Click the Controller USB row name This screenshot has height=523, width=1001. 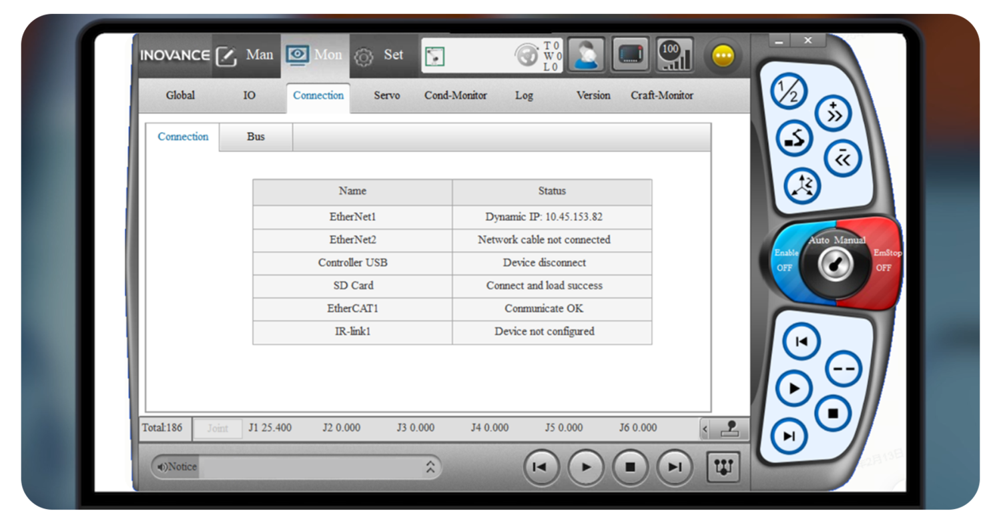[x=353, y=262]
